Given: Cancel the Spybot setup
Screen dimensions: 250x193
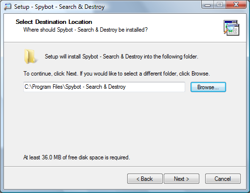Looking at the screenshot, I should [x=223, y=179].
